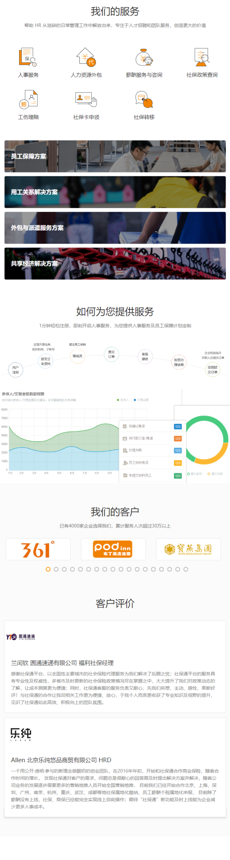Click the 客服跟进 step circle

(x=145, y=356)
